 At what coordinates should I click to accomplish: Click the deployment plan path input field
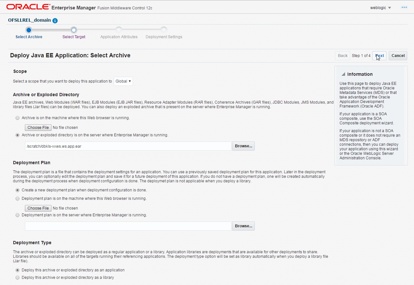point(128,226)
